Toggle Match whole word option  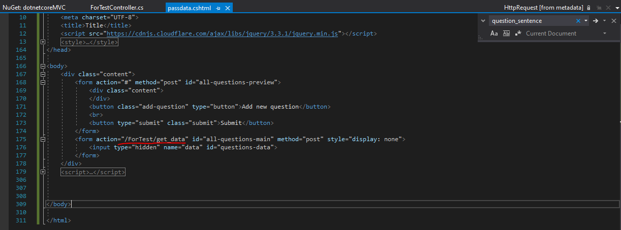506,34
